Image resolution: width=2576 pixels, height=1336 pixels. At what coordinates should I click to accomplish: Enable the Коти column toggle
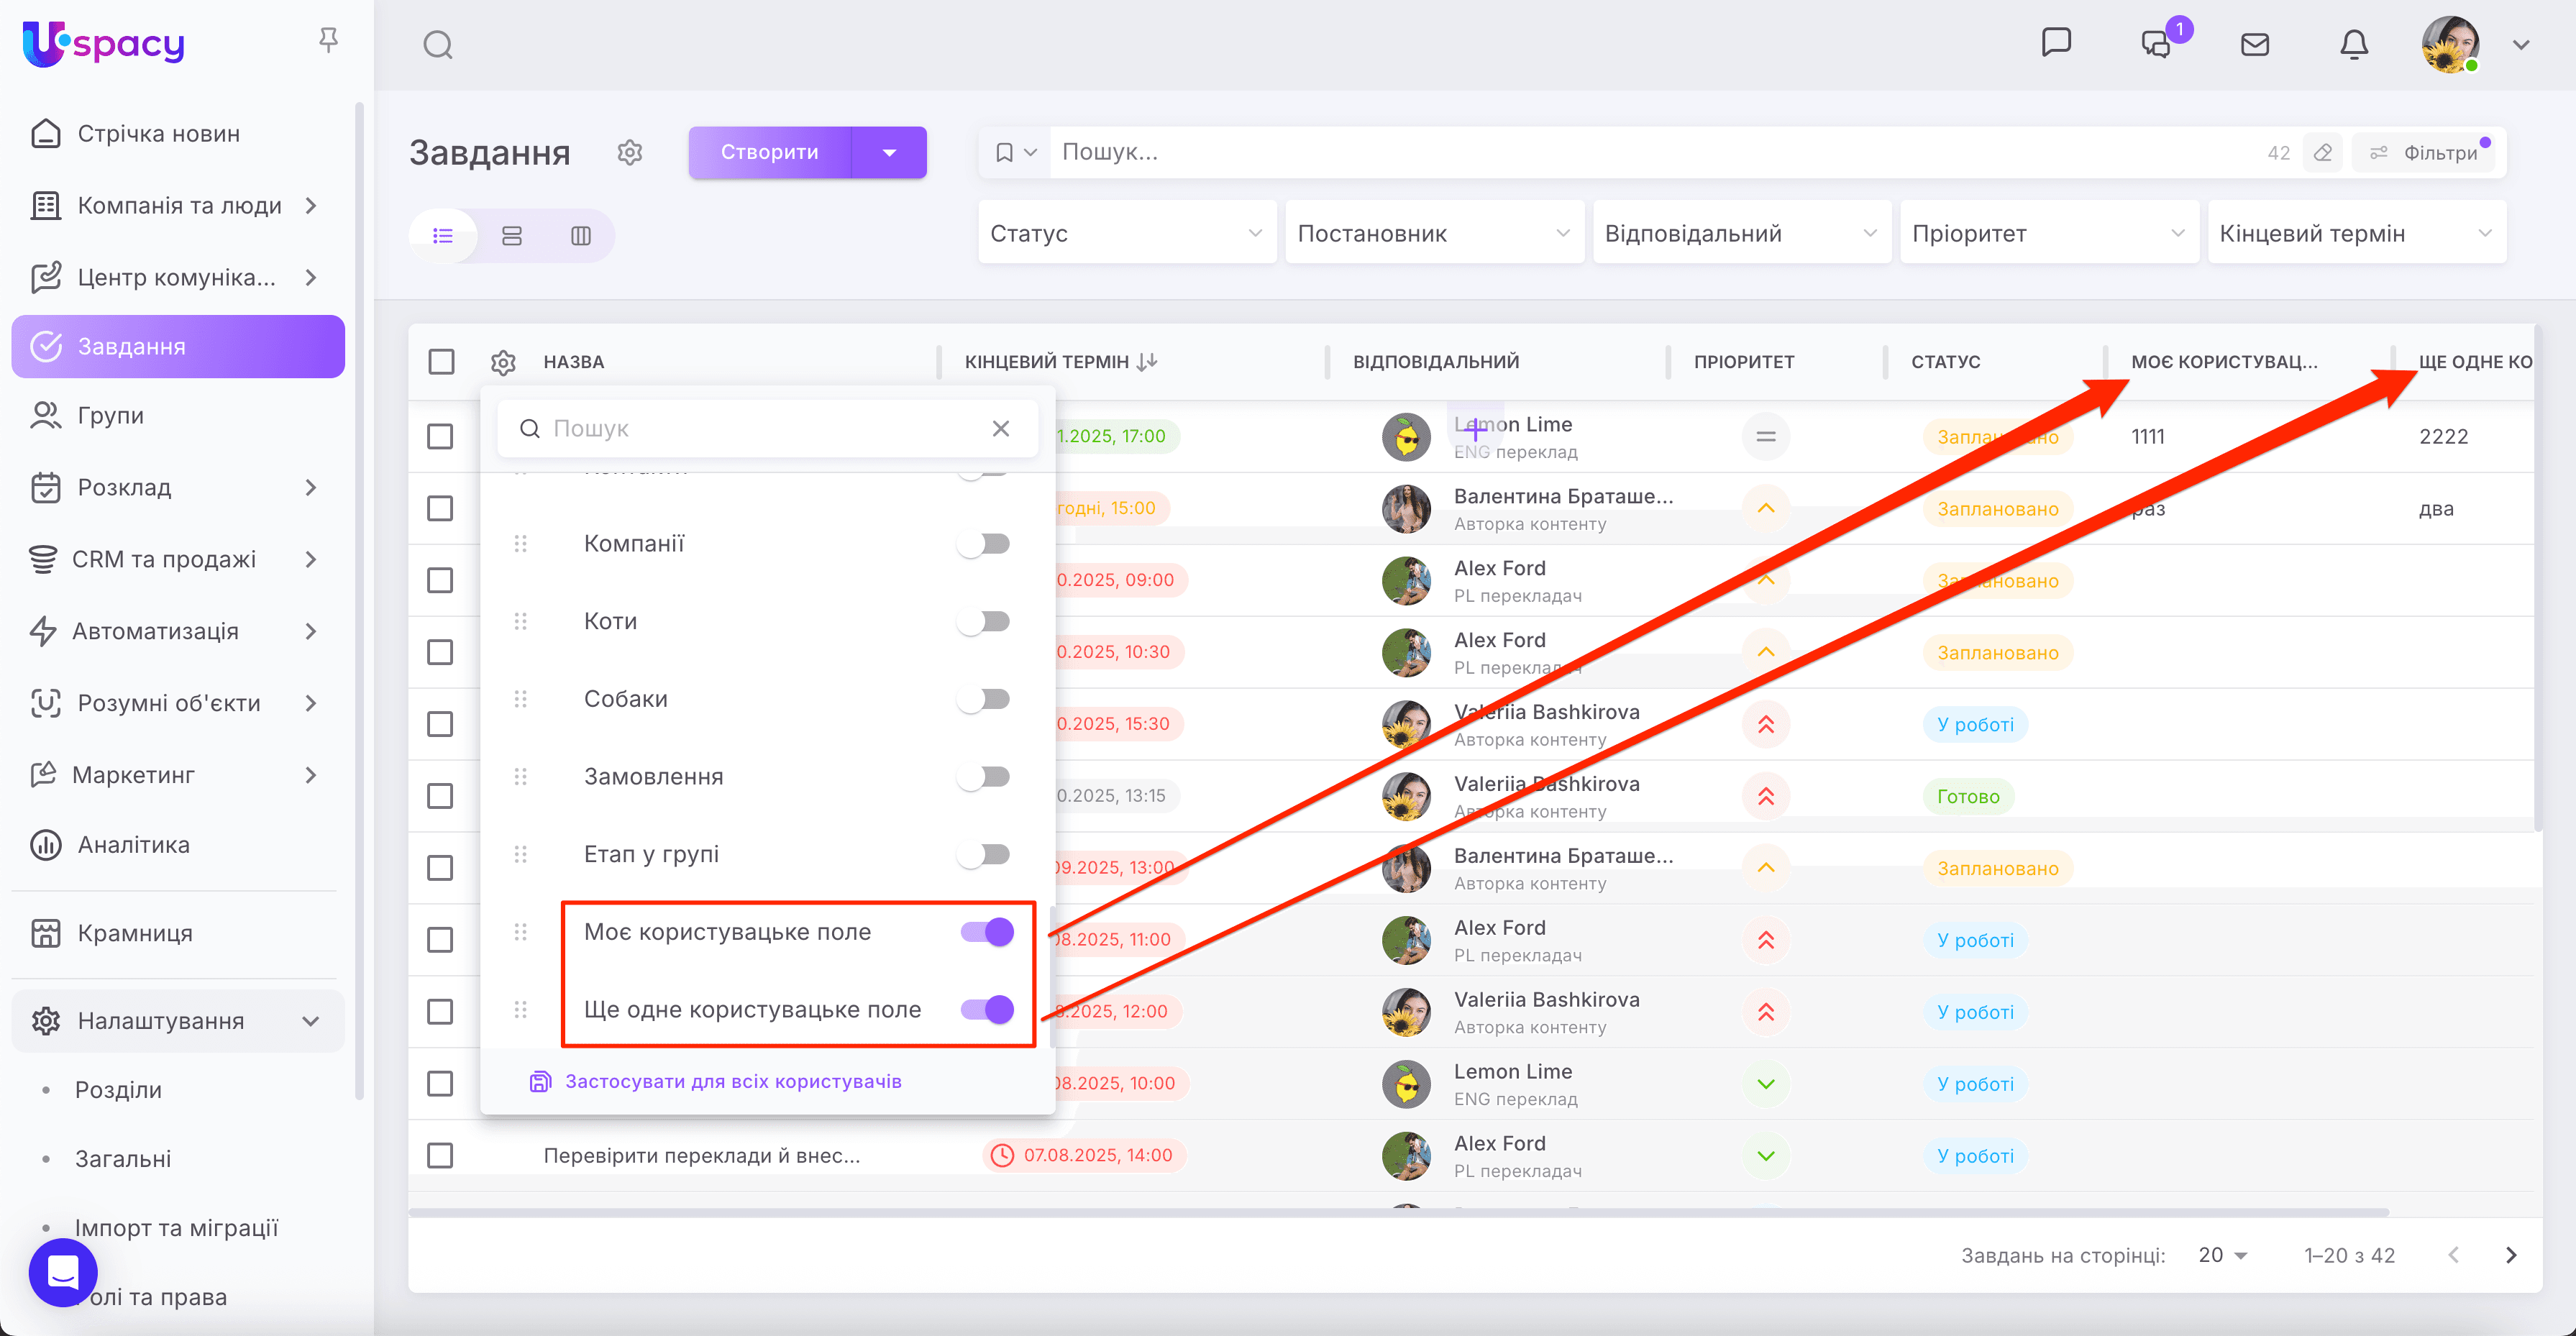point(984,621)
